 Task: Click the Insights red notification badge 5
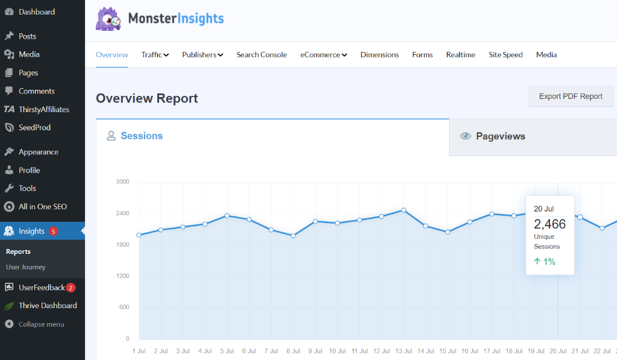tap(54, 231)
